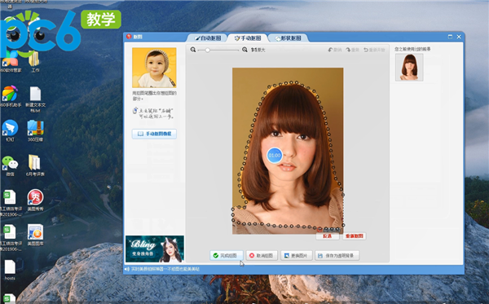Open spreadsheet file beside 美图秀秀 shortcut

coord(11,203)
